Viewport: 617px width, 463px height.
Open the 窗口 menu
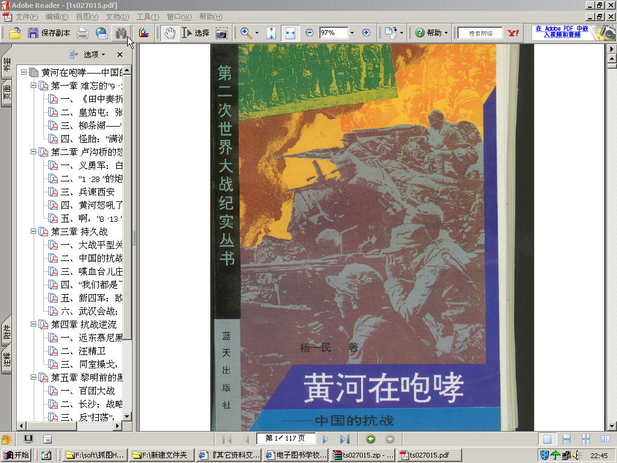[x=179, y=17]
